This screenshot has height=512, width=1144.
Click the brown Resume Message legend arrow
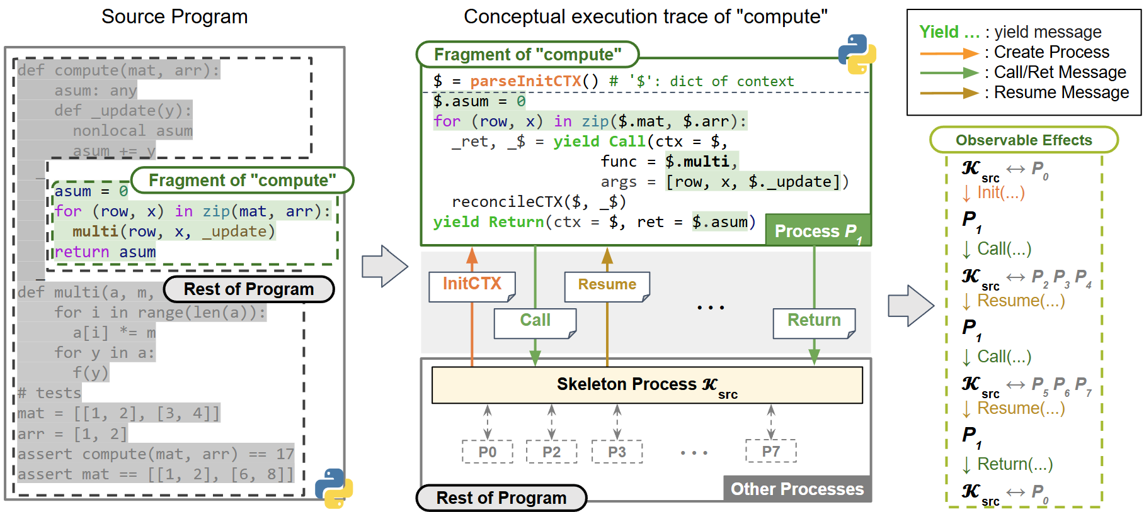click(x=949, y=94)
